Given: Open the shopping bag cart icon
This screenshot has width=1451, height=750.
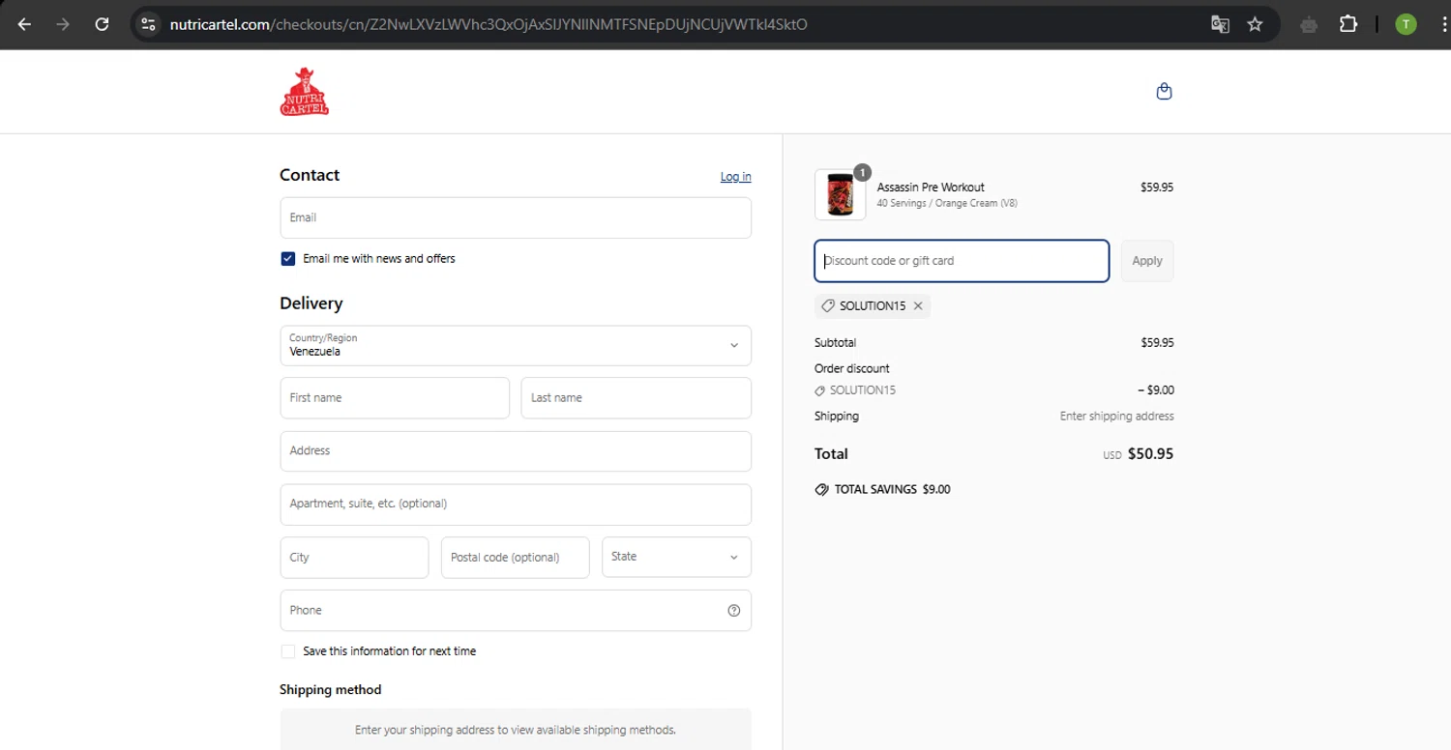Looking at the screenshot, I should point(1164,91).
